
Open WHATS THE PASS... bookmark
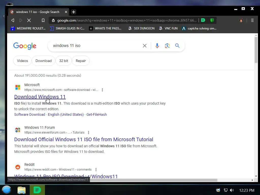point(105,28)
